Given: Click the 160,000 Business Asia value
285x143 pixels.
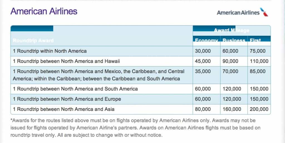Looking at the screenshot, I should click(232, 109).
